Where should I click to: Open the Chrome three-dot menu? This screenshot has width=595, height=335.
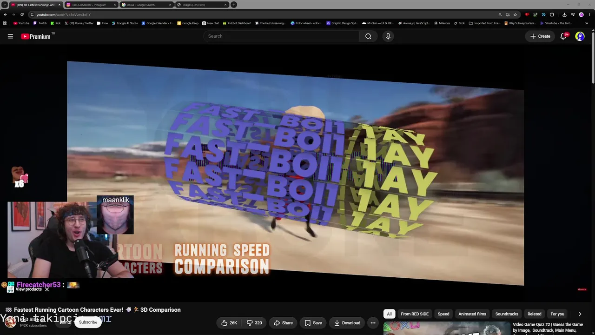589,14
